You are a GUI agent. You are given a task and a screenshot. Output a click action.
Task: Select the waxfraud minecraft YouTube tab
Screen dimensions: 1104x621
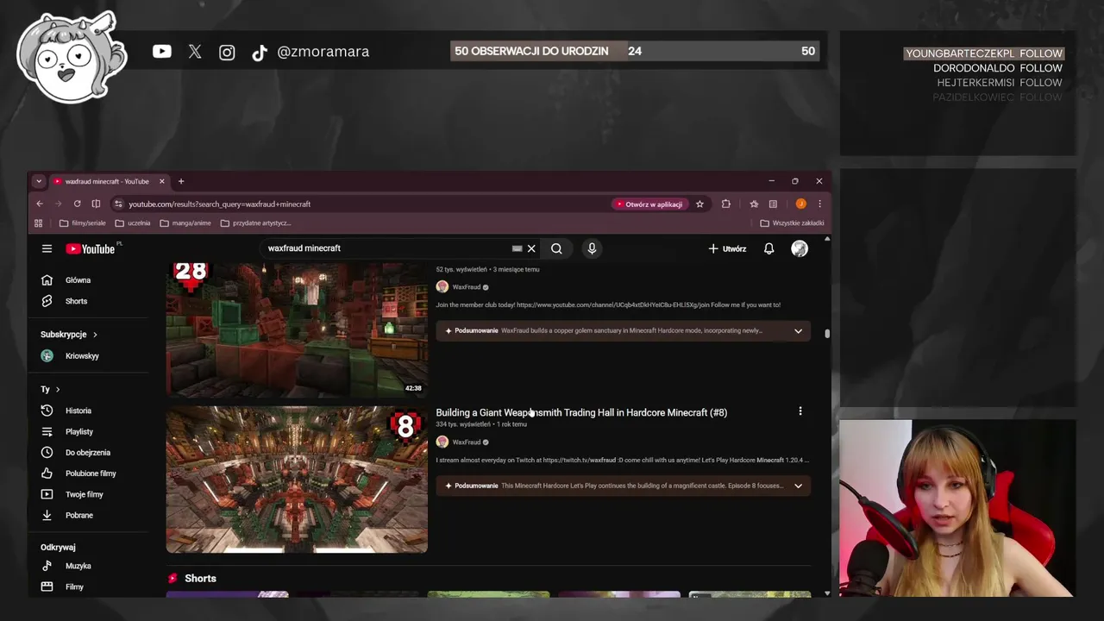108,181
